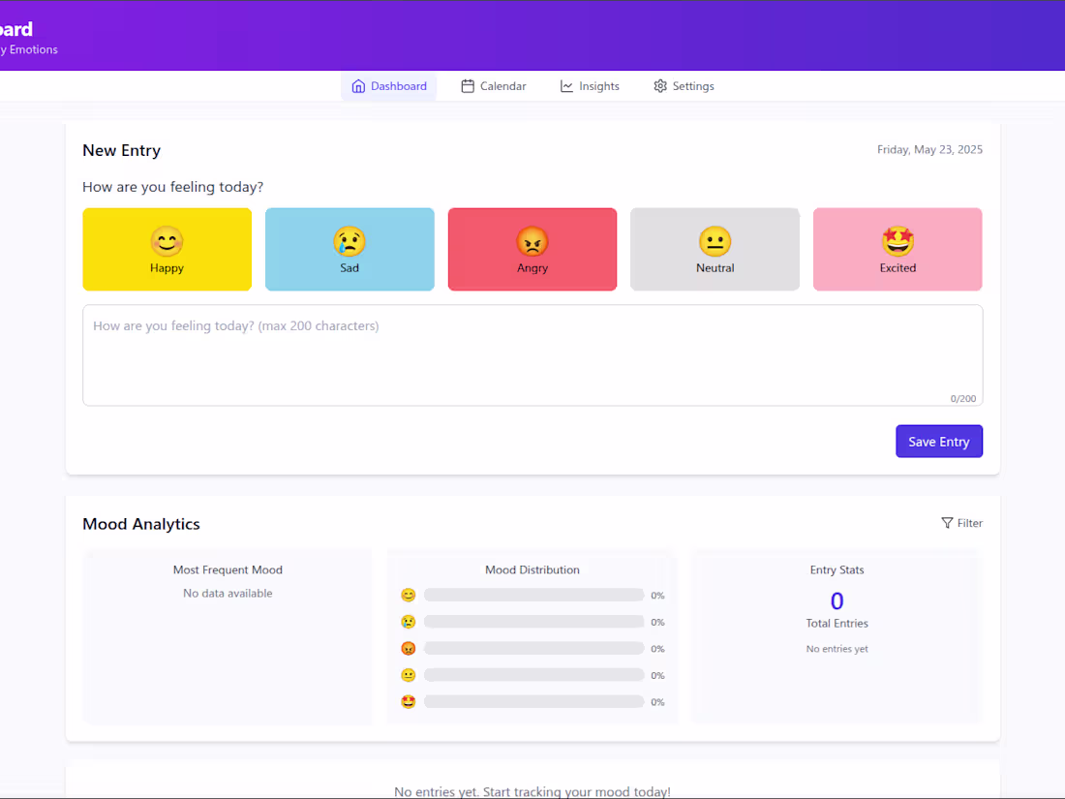
Task: Click the Entry Stats heading
Action: click(837, 570)
